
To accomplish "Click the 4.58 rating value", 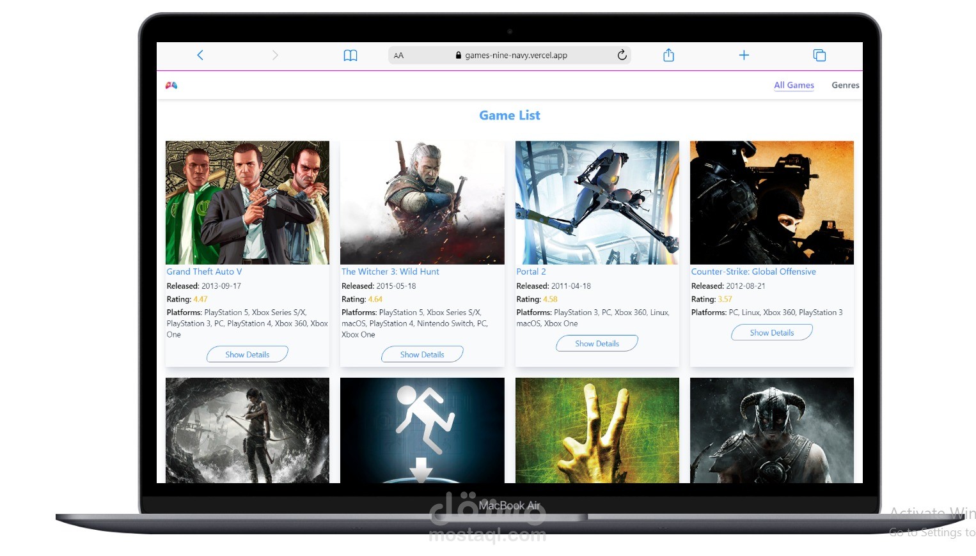I will click(550, 299).
